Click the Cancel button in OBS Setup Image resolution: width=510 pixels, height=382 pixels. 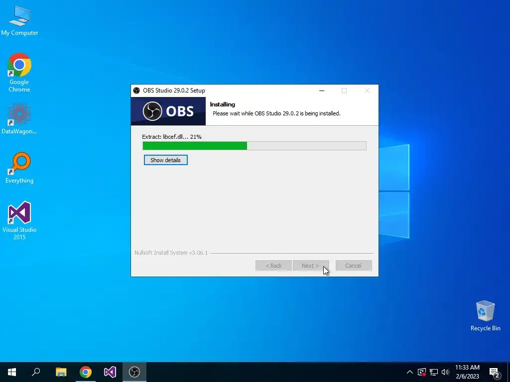pos(354,266)
